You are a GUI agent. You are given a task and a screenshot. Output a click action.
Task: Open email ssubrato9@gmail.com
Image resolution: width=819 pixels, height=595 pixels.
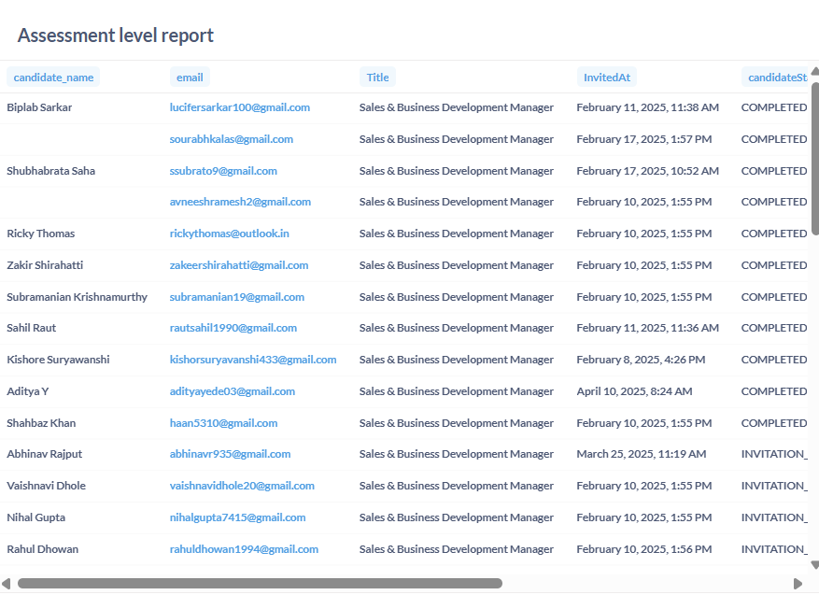[x=223, y=171]
